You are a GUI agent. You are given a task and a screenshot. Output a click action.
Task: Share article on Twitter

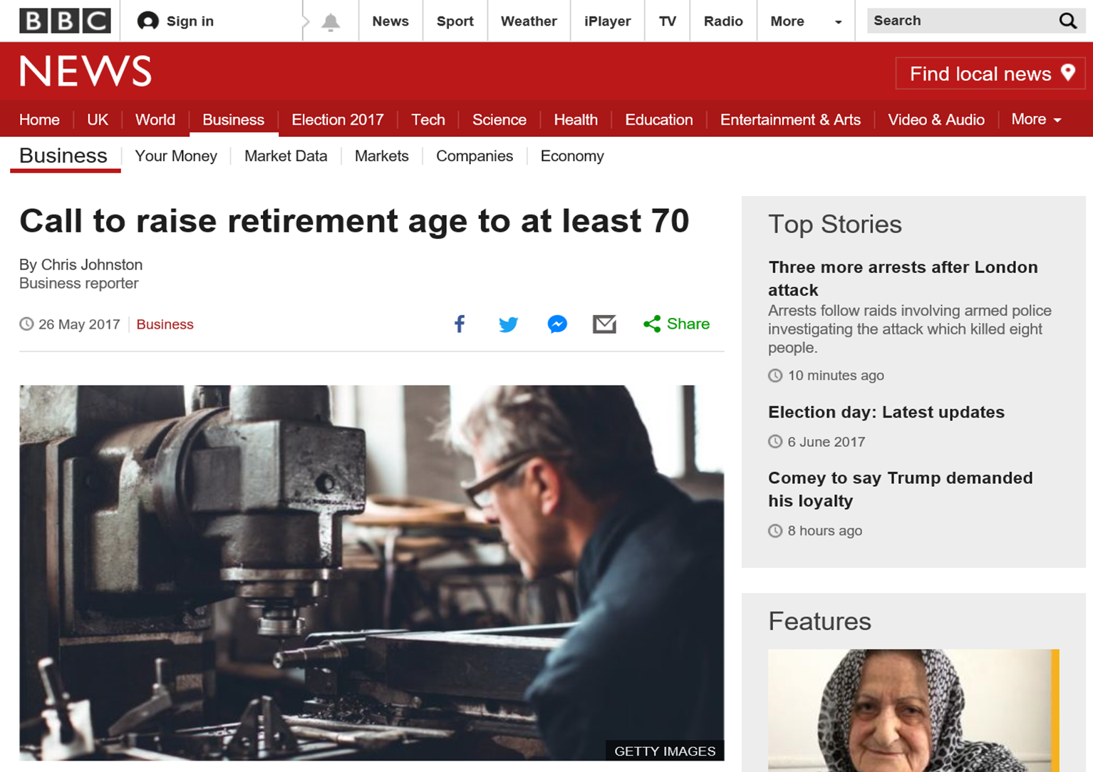508,324
